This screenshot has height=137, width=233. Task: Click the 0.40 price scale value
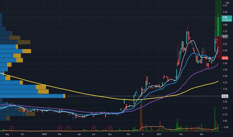pos(225,76)
